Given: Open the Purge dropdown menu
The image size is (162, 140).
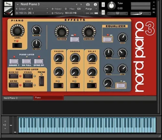Looking at the screenshot, I should point(91,9).
